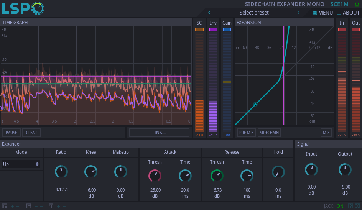362x210 pixels.
Task: Click the -43.7 Env meter reading
Action: point(213,135)
